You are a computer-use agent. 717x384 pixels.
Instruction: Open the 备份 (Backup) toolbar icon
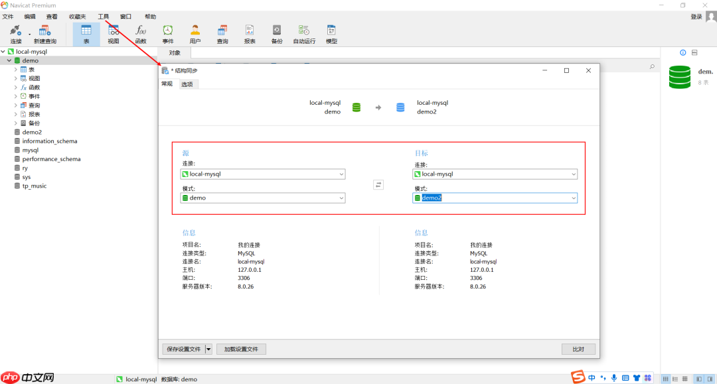[x=276, y=34]
